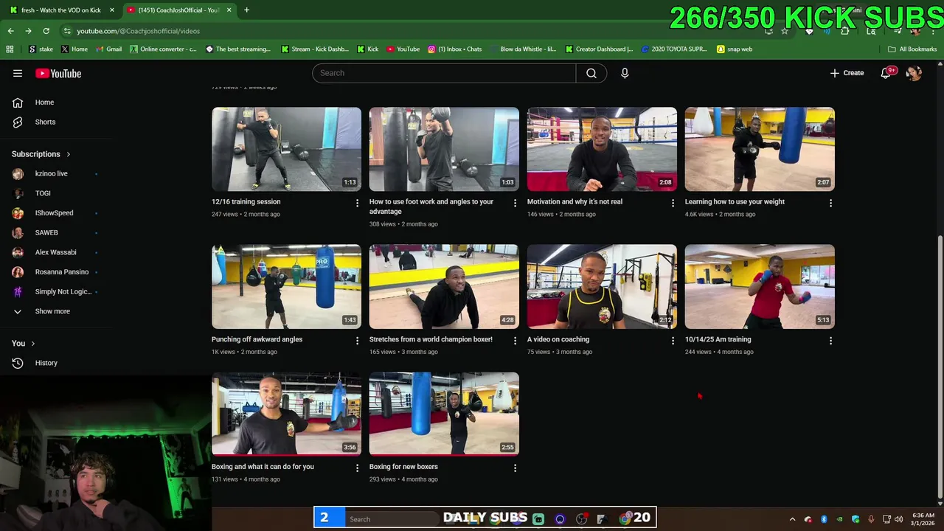
Task: Open Boxing and what it can do for you thumbnail
Action: click(286, 414)
